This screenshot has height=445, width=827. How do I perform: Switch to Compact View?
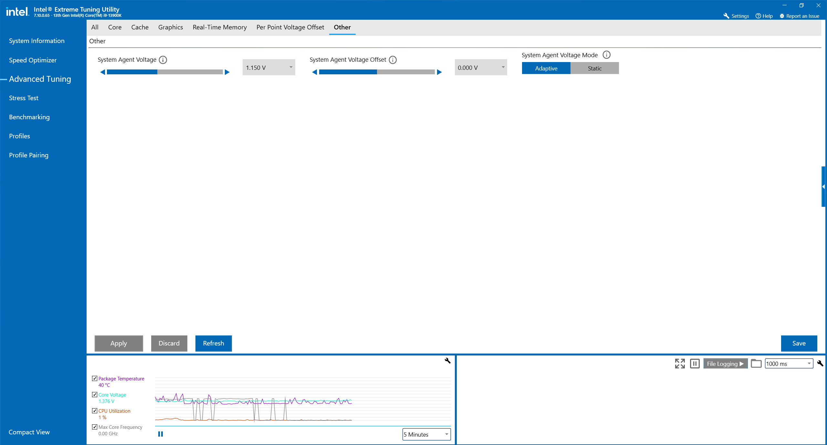coord(29,432)
